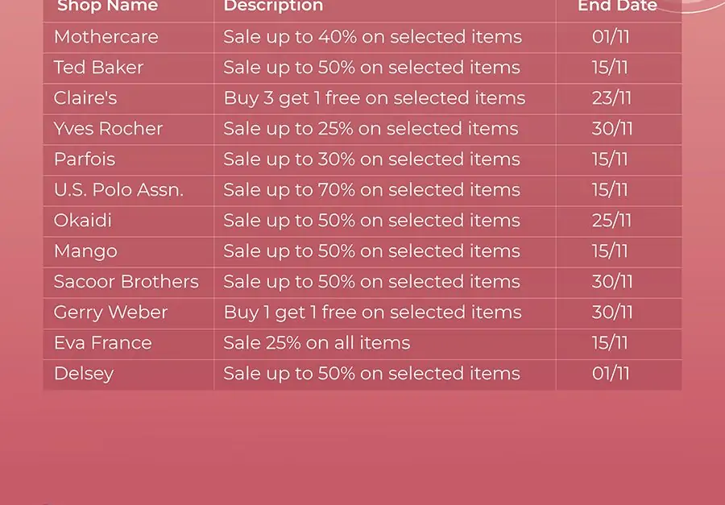Click the Description column header

click(273, 6)
